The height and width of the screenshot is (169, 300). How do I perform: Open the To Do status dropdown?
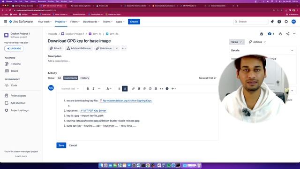[x=237, y=42]
